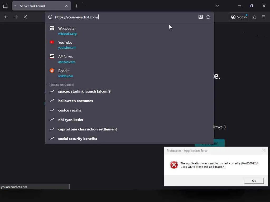Click the wikipedia.org link text
This screenshot has width=270, height=202.
point(67,34)
